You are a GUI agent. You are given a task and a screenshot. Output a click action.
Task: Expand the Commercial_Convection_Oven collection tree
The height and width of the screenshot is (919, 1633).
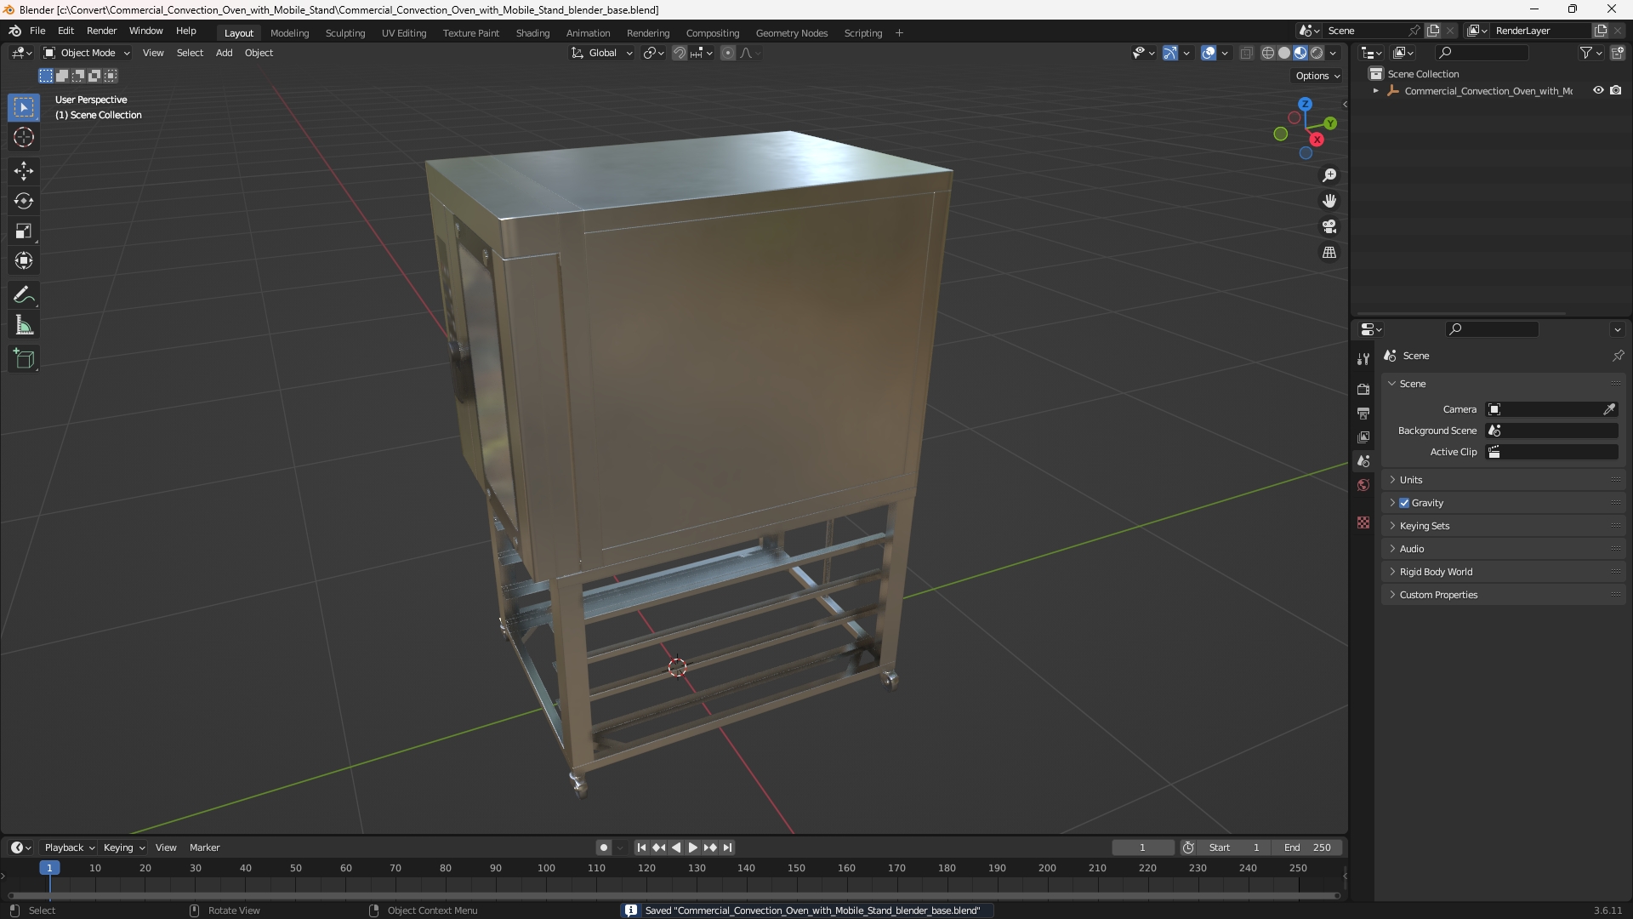tap(1376, 90)
